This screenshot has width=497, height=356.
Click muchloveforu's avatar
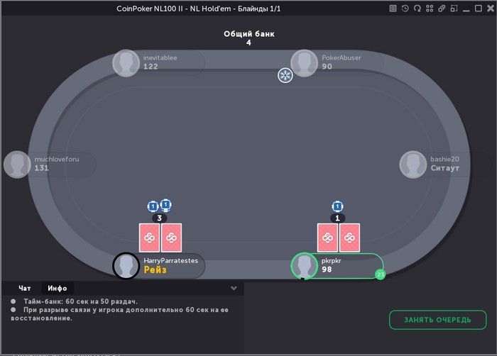point(17,165)
